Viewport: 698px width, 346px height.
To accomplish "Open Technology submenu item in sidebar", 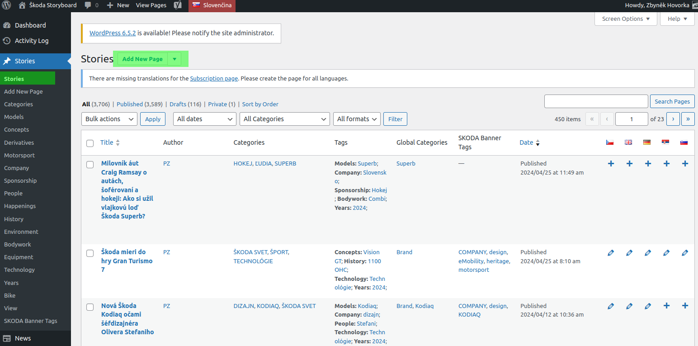I will click(19, 270).
